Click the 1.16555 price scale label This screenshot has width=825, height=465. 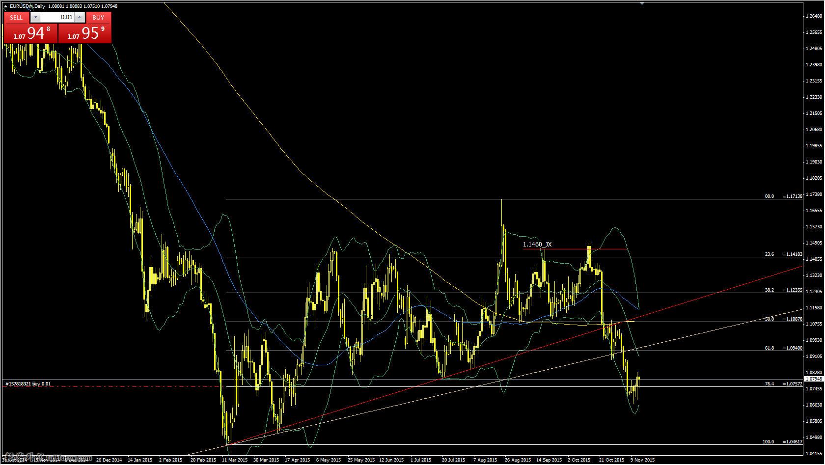[x=814, y=210]
